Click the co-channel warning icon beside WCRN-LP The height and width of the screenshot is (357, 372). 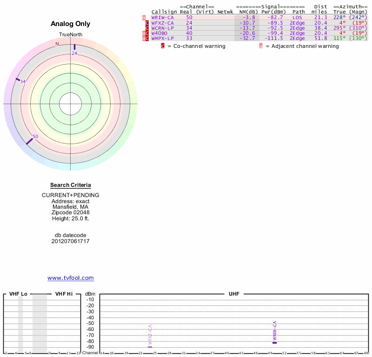147,28
